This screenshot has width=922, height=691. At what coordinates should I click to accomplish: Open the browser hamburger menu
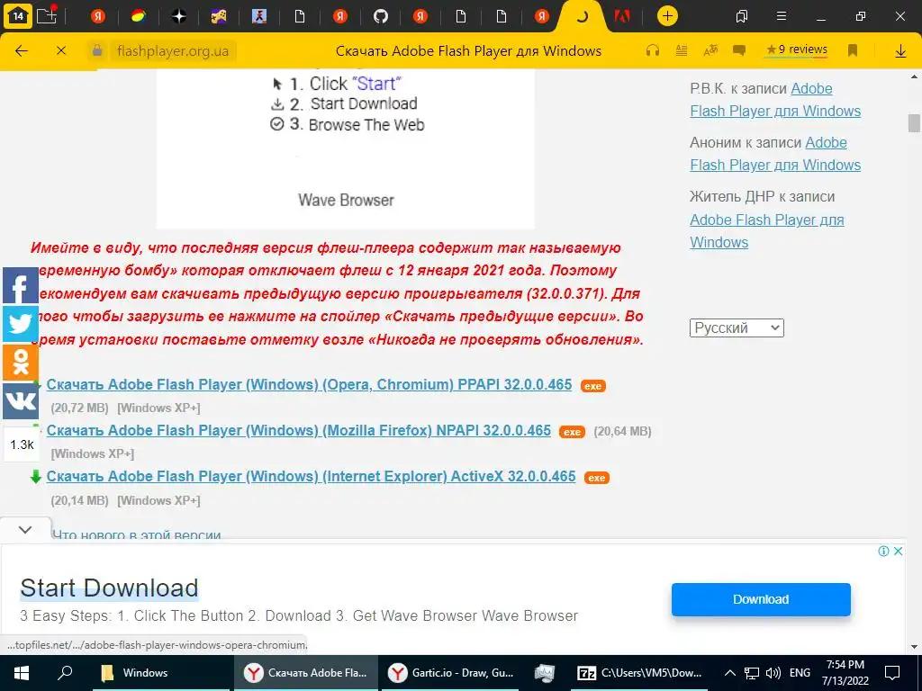coord(782,16)
